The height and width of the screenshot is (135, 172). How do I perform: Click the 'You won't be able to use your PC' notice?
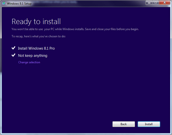click(x=75, y=29)
